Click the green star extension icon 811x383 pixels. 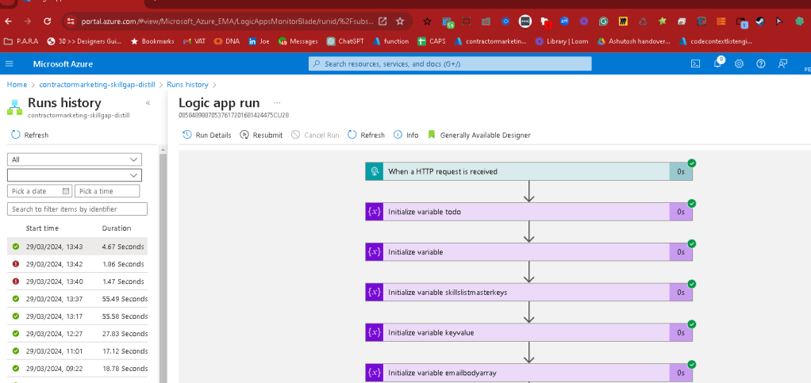coord(663,21)
